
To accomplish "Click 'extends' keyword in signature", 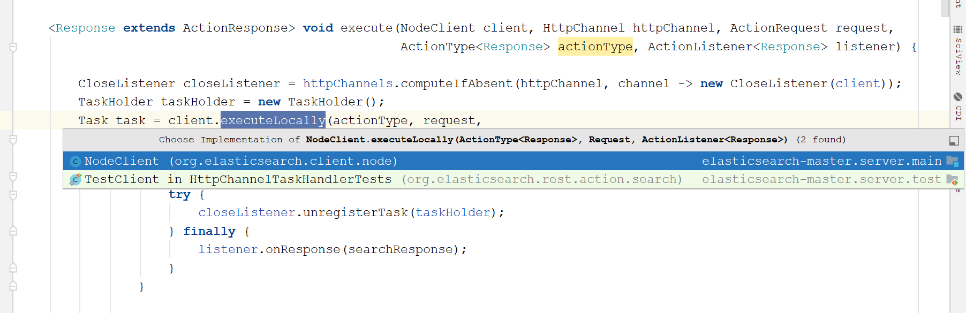I will point(149,28).
